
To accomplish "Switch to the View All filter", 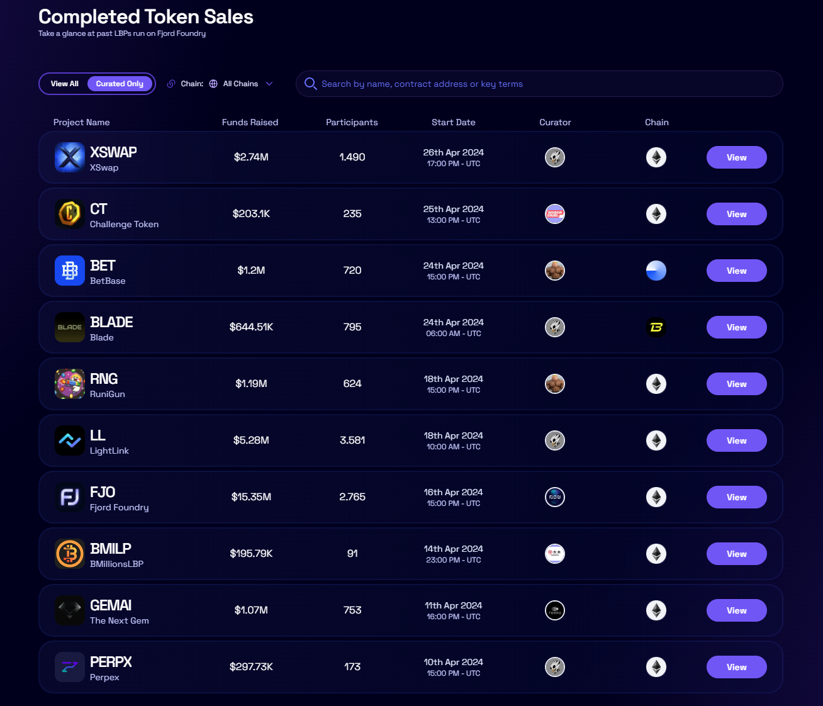I will click(x=65, y=84).
